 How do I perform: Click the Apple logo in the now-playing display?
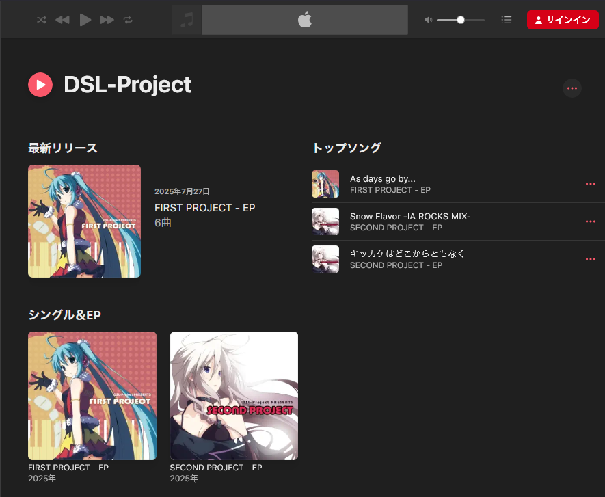[x=305, y=20]
